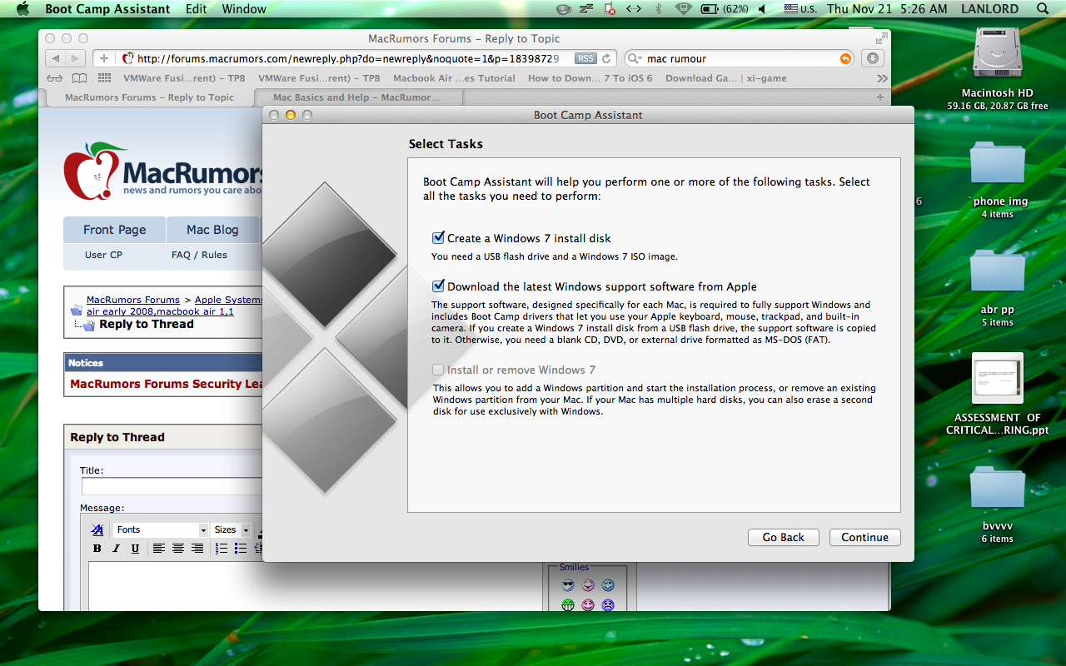
Task: Open the Front Page tab on MacRumors
Action: (114, 230)
